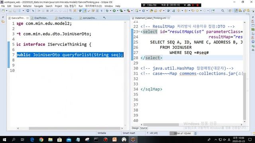The image size is (255, 143).
Task: Click the Toggle Mark Occurrences icon
Action: pyautogui.click(x=85, y=11)
